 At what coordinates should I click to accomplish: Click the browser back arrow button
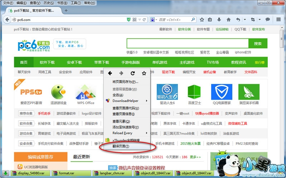click(x=7, y=20)
